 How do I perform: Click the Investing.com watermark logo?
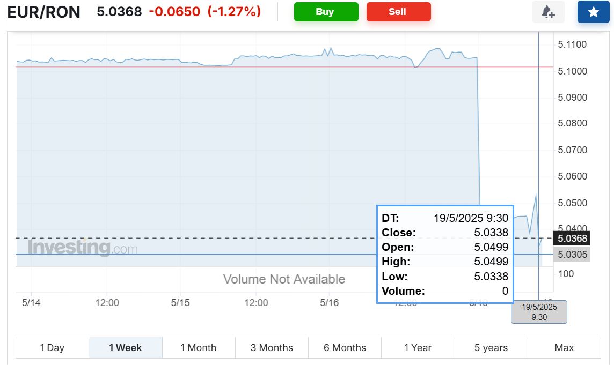(83, 248)
